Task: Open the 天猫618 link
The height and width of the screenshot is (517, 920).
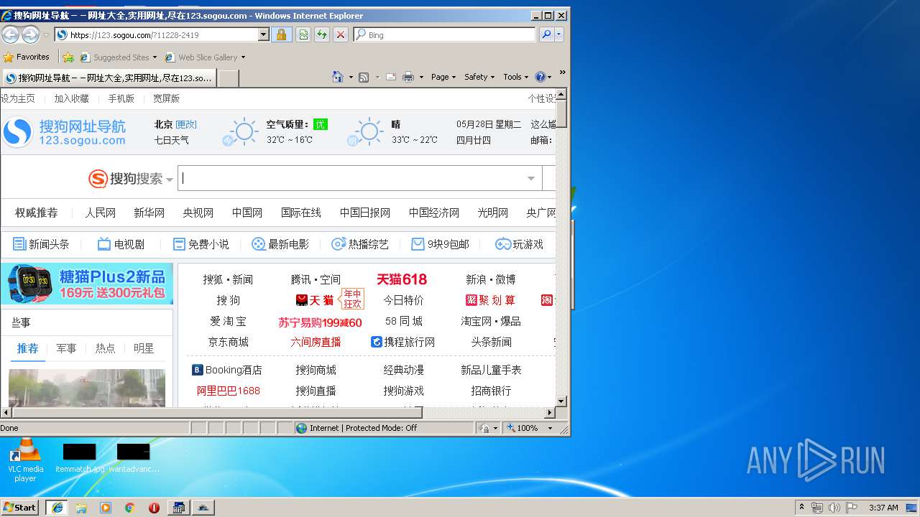Action: click(x=402, y=279)
